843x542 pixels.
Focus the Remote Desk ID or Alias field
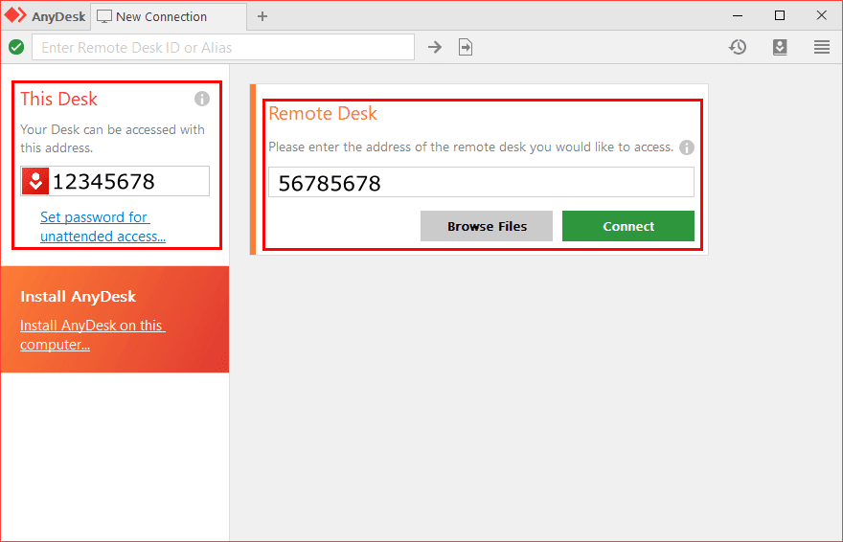click(223, 47)
